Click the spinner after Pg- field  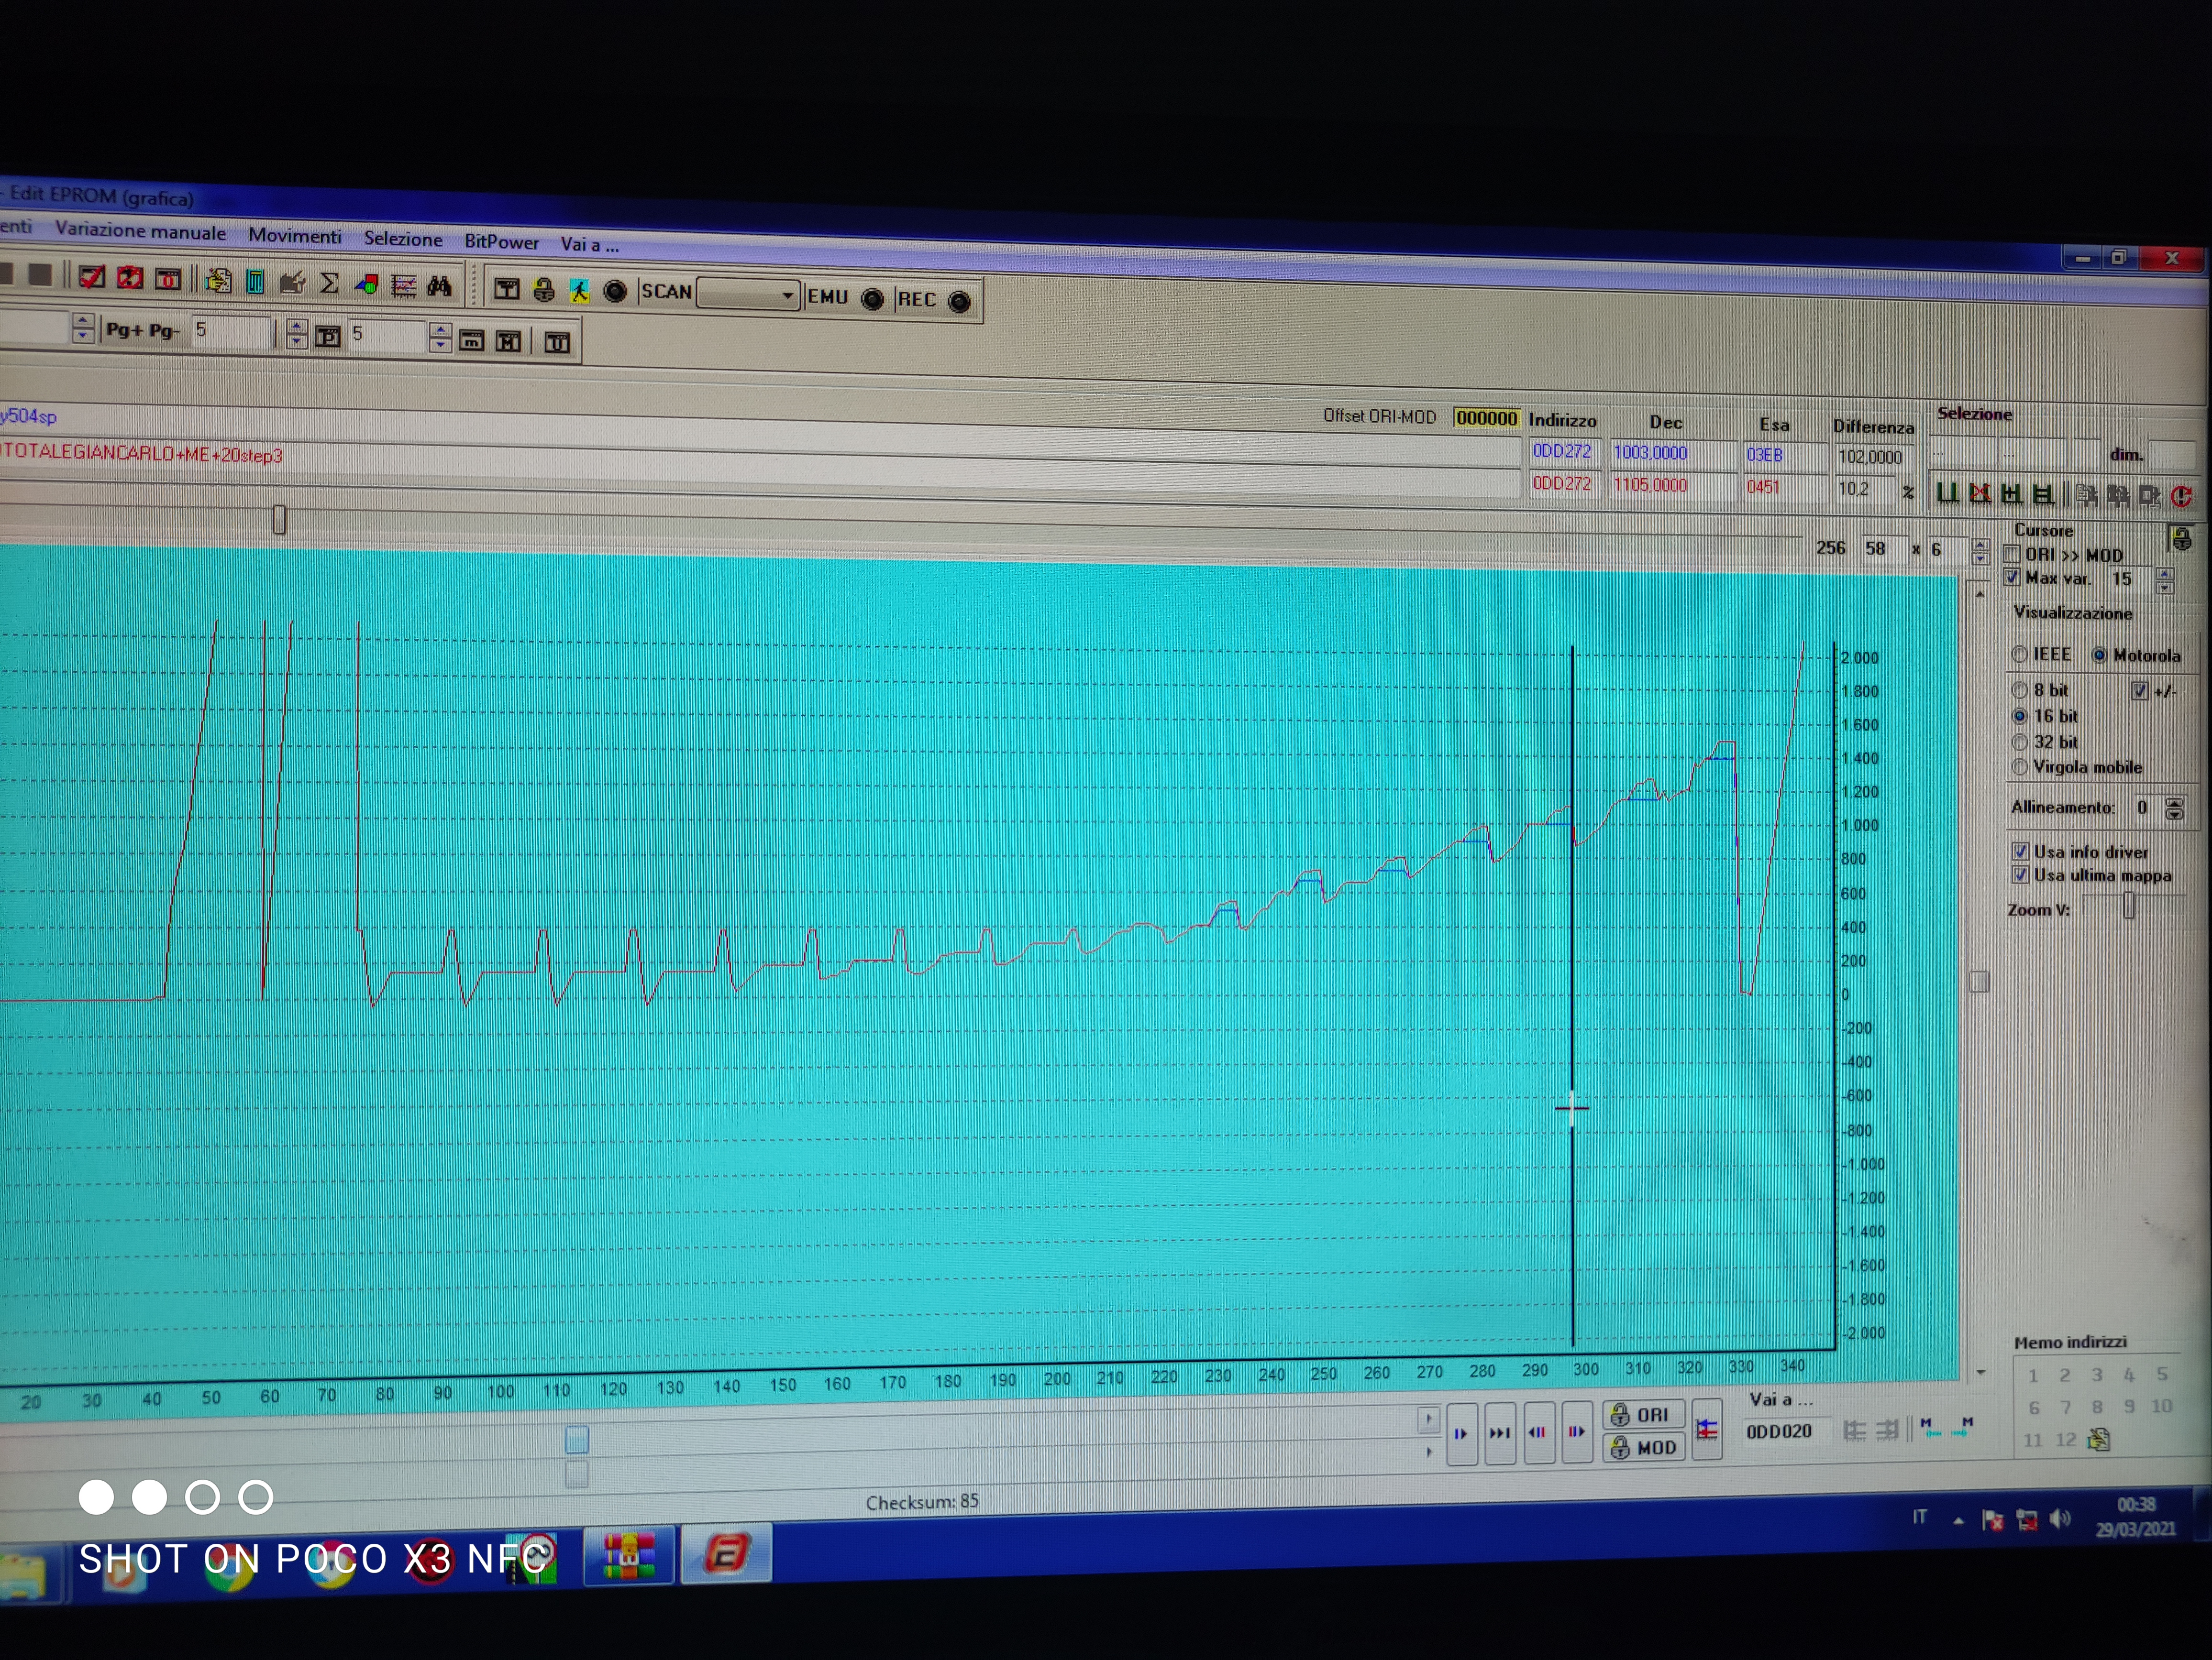pyautogui.click(x=296, y=334)
